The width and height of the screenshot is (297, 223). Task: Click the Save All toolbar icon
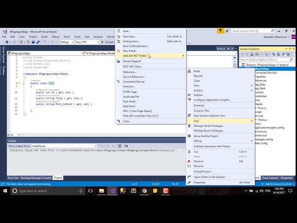tap(38, 42)
